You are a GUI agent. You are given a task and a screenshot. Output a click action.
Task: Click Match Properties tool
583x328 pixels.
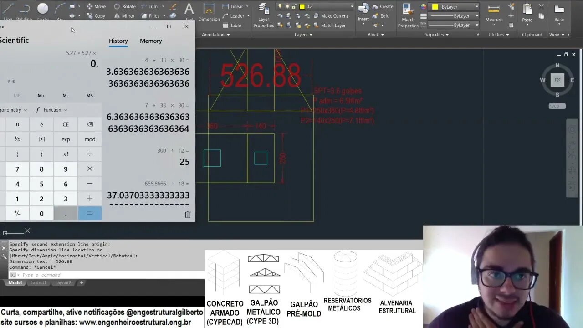tap(408, 15)
